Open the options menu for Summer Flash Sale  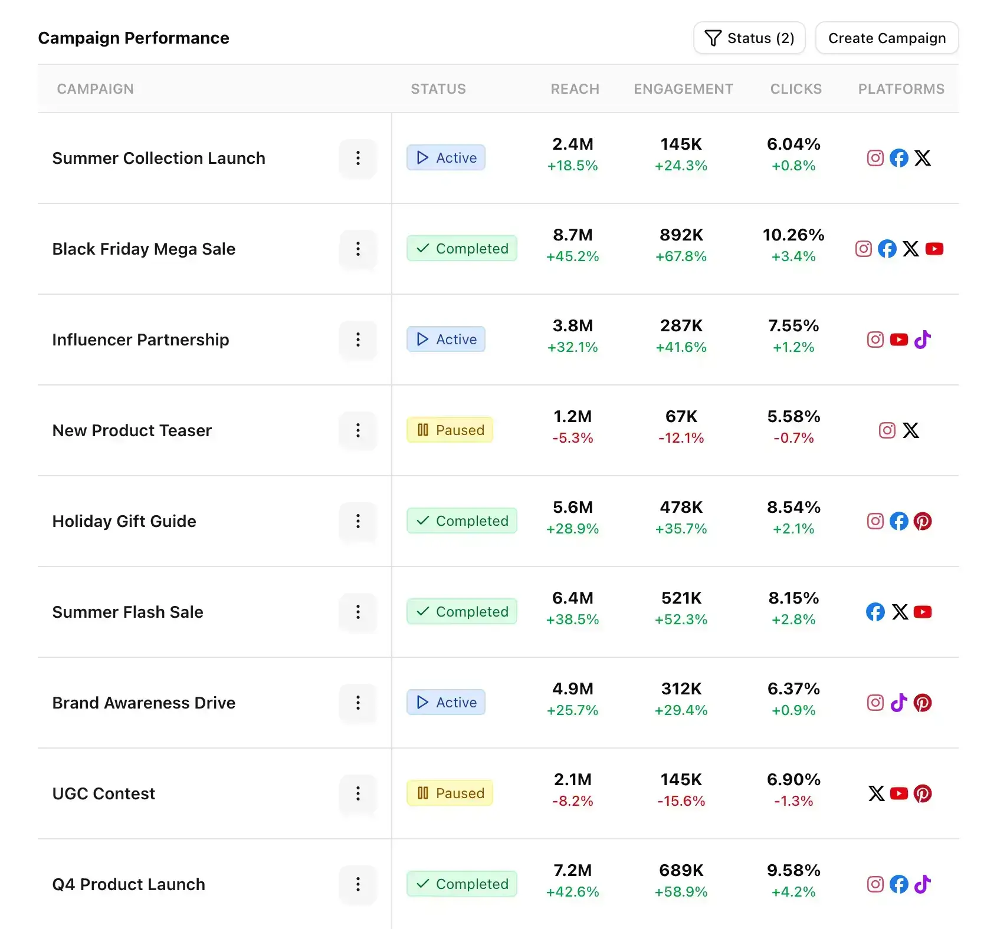tap(358, 612)
